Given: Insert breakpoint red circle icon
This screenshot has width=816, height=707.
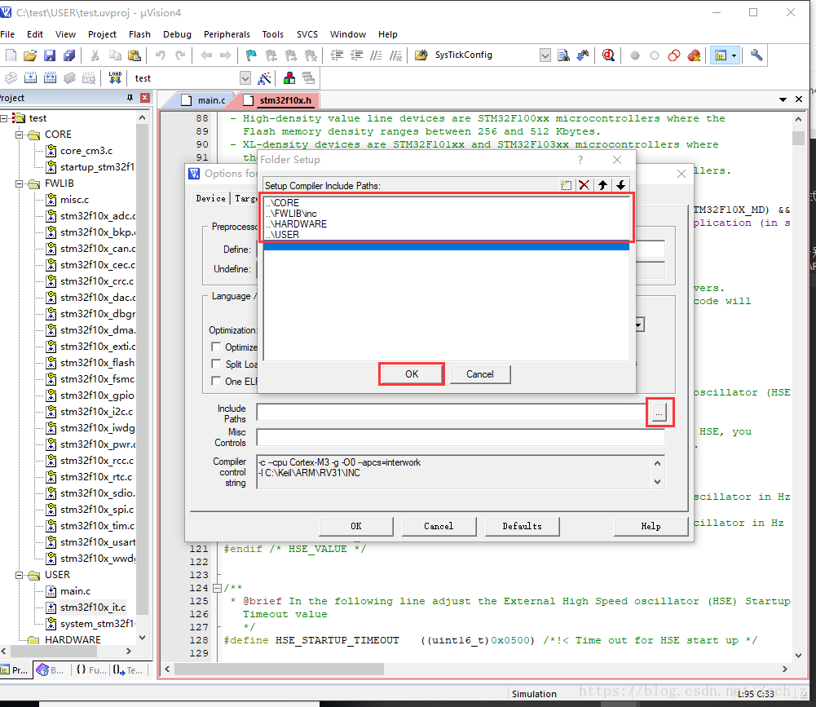Looking at the screenshot, I should coord(634,55).
